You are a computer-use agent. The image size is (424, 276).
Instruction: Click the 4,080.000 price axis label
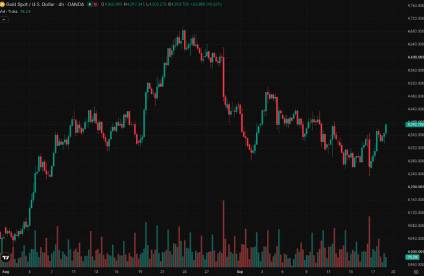415,226
